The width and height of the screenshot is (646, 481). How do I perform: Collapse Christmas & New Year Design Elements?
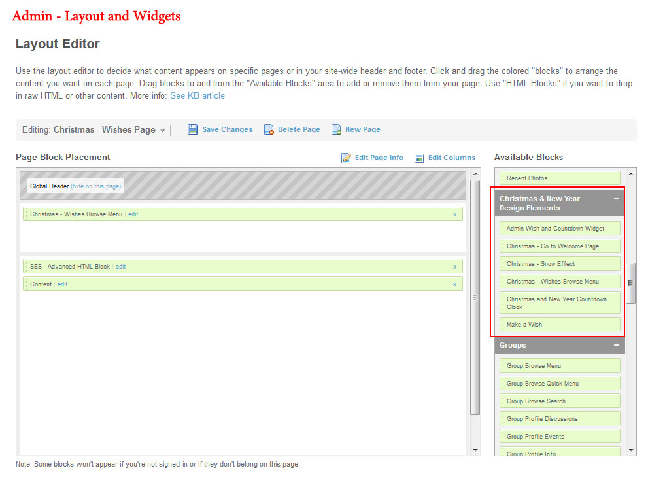616,199
